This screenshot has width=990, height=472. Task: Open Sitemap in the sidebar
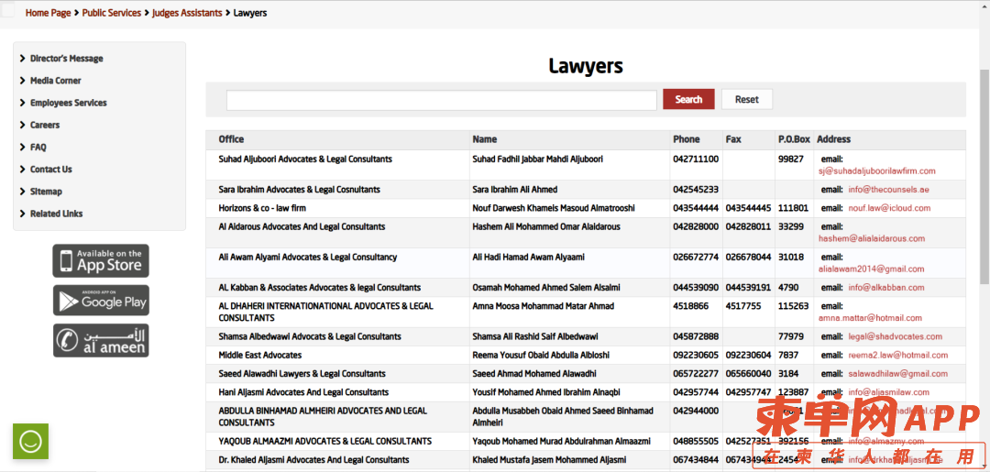tap(46, 192)
